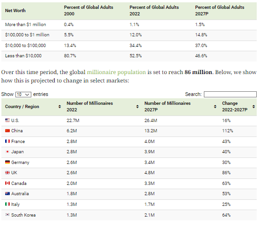Click the Germany flag icon

7,162
